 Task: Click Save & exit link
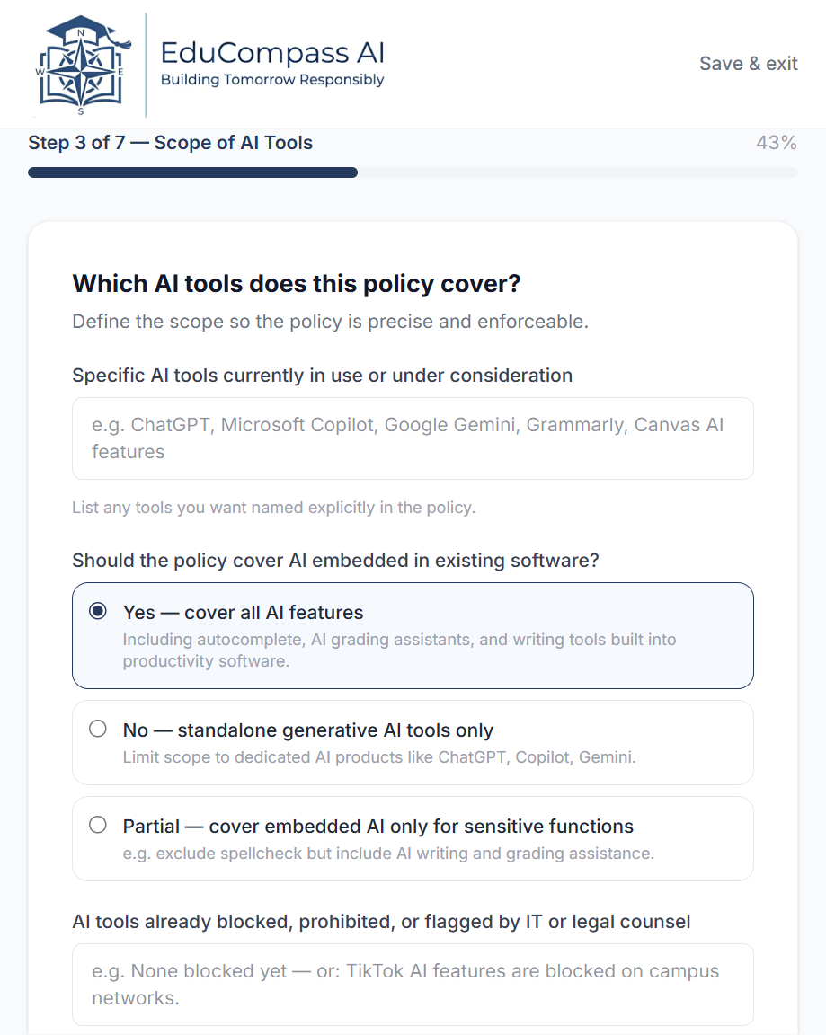[x=748, y=64]
